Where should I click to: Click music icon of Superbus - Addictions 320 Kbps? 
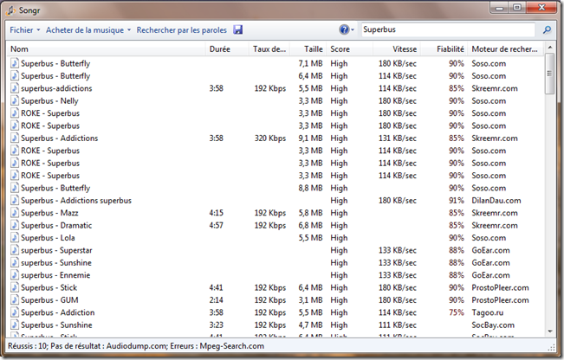click(15, 138)
